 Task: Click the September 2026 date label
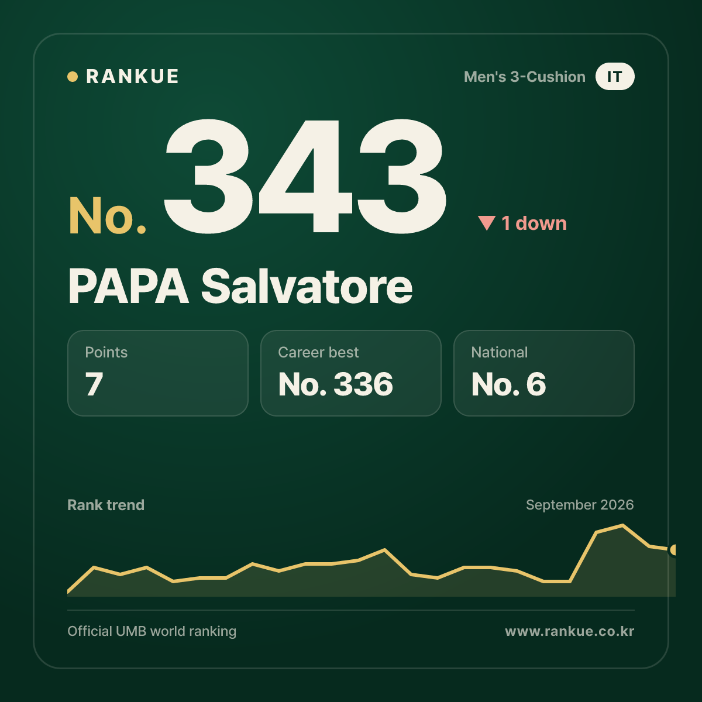(x=580, y=505)
